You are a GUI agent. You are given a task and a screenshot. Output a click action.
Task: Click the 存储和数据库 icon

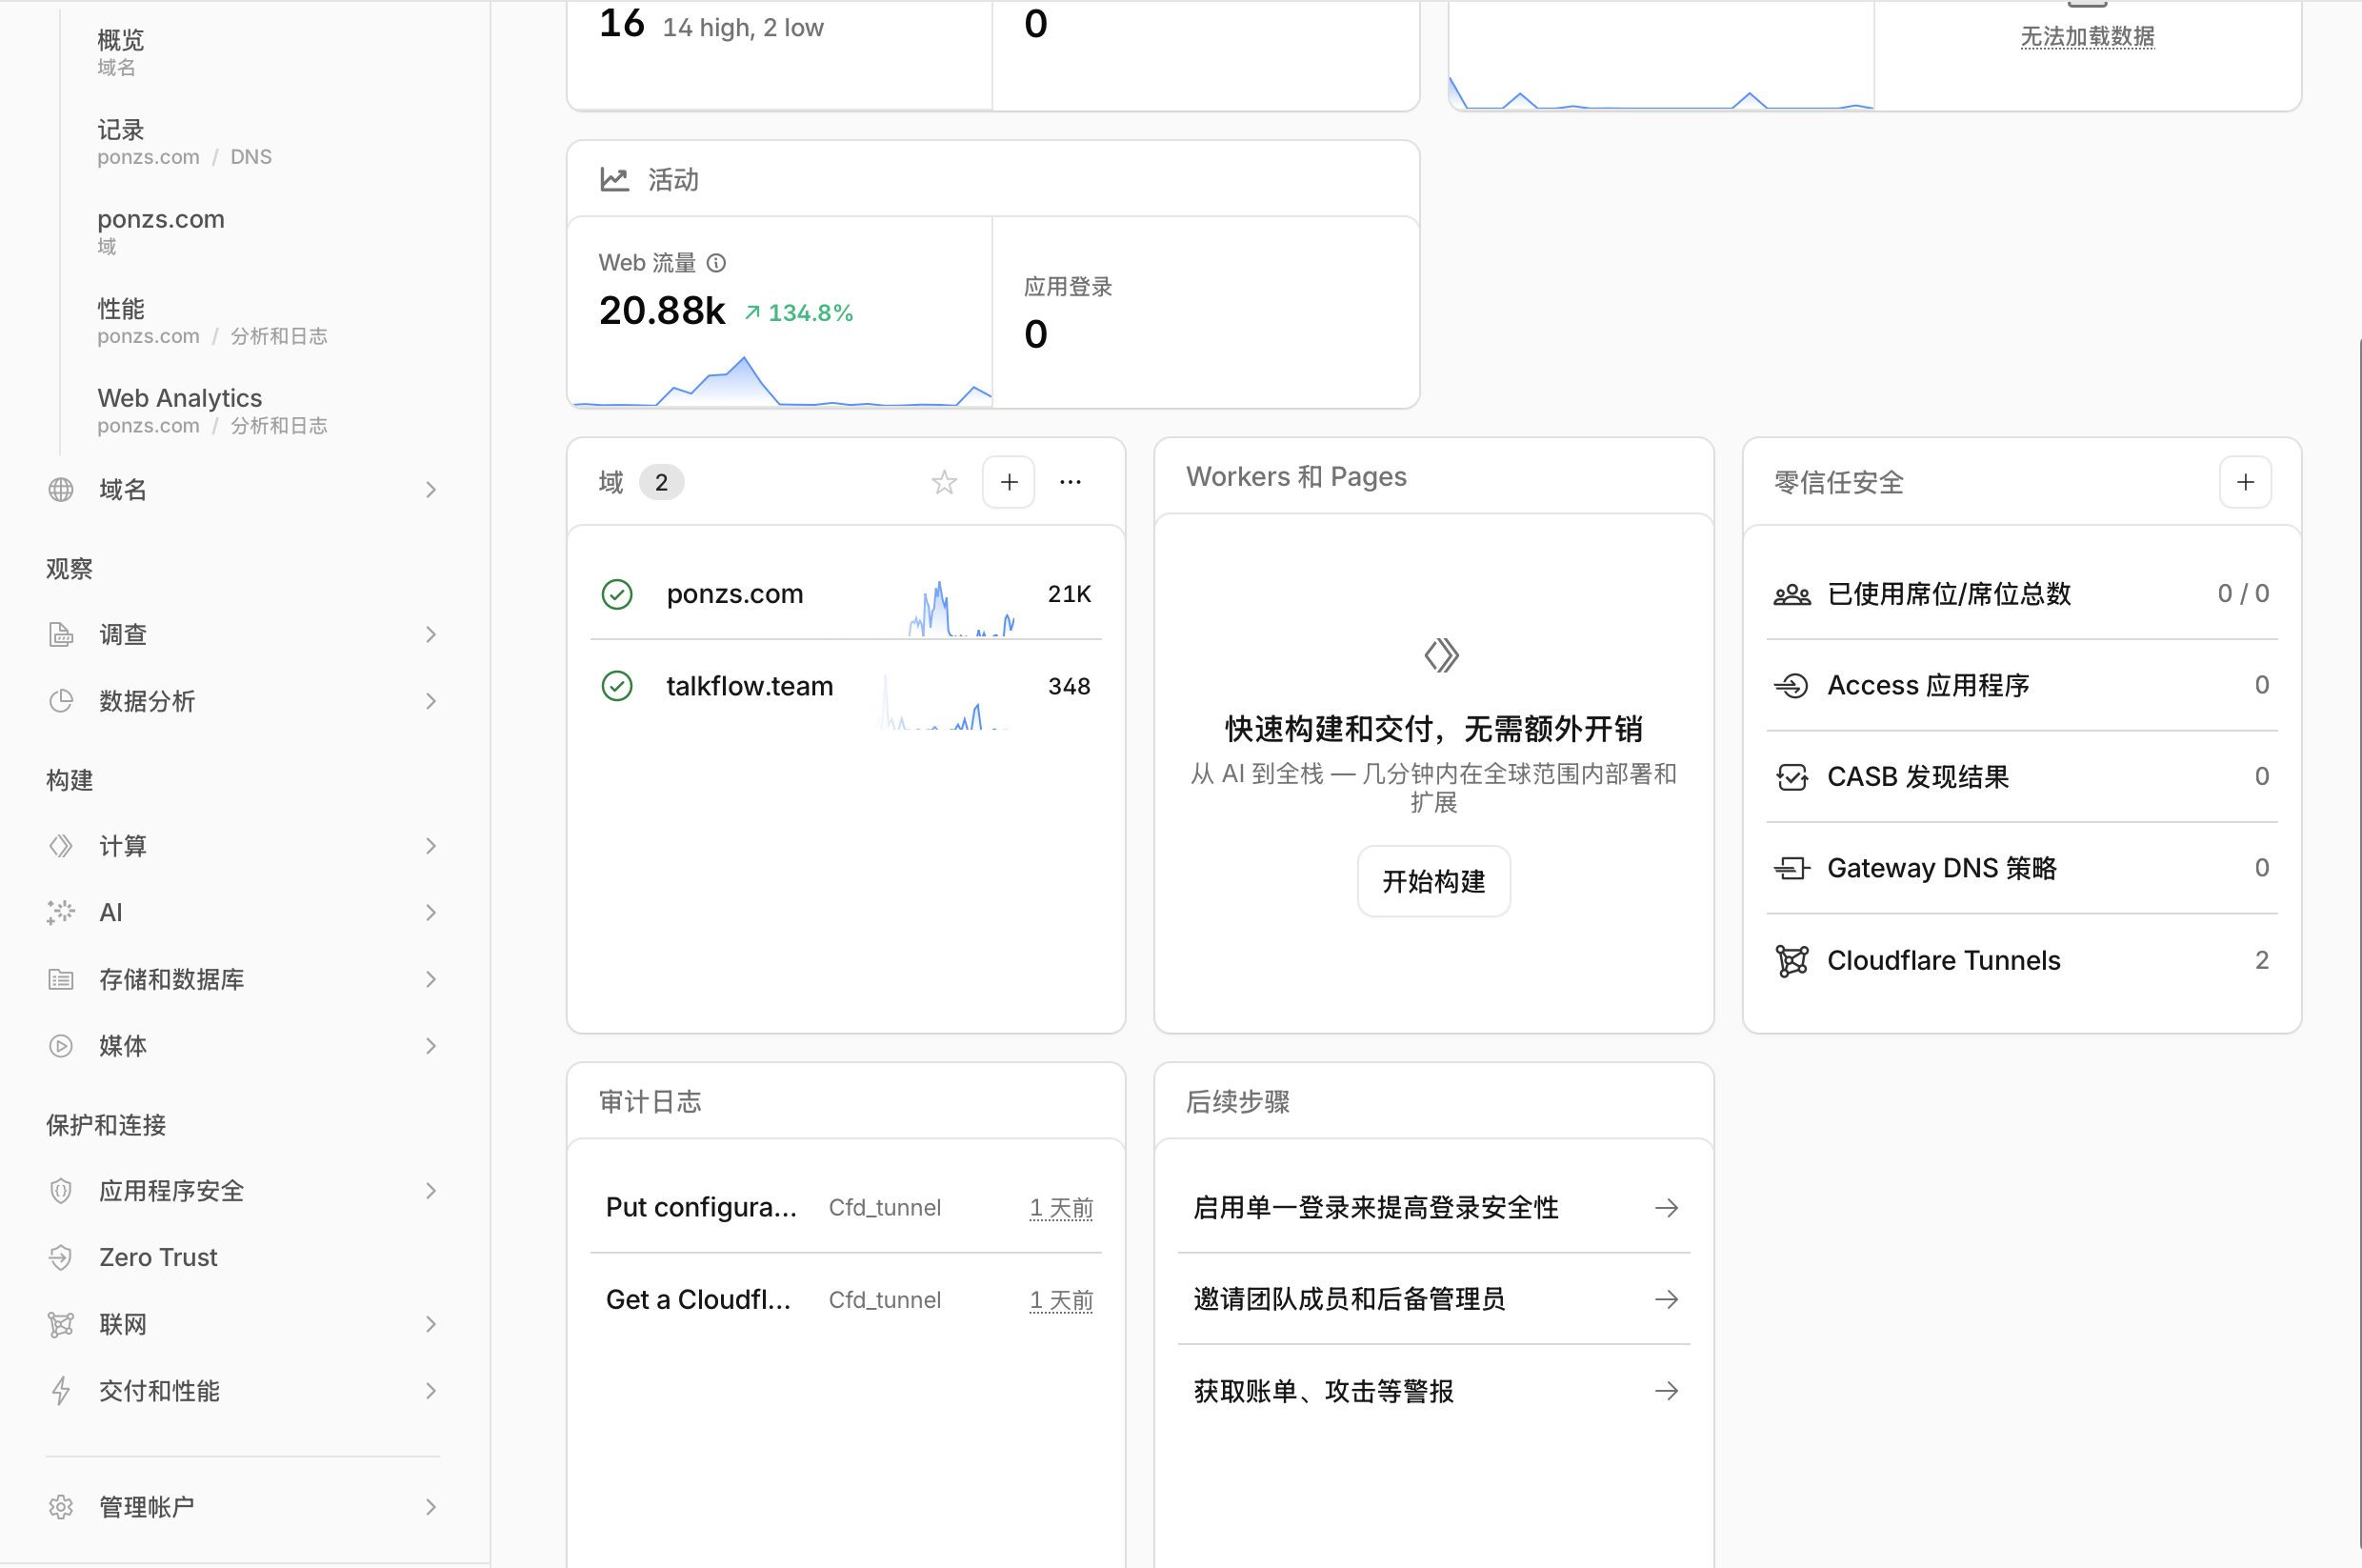tap(61, 979)
